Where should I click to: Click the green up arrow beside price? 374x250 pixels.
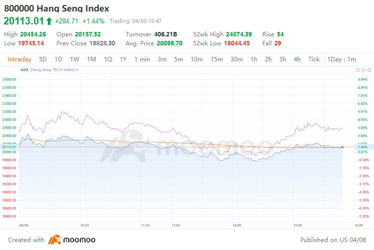pos(49,21)
